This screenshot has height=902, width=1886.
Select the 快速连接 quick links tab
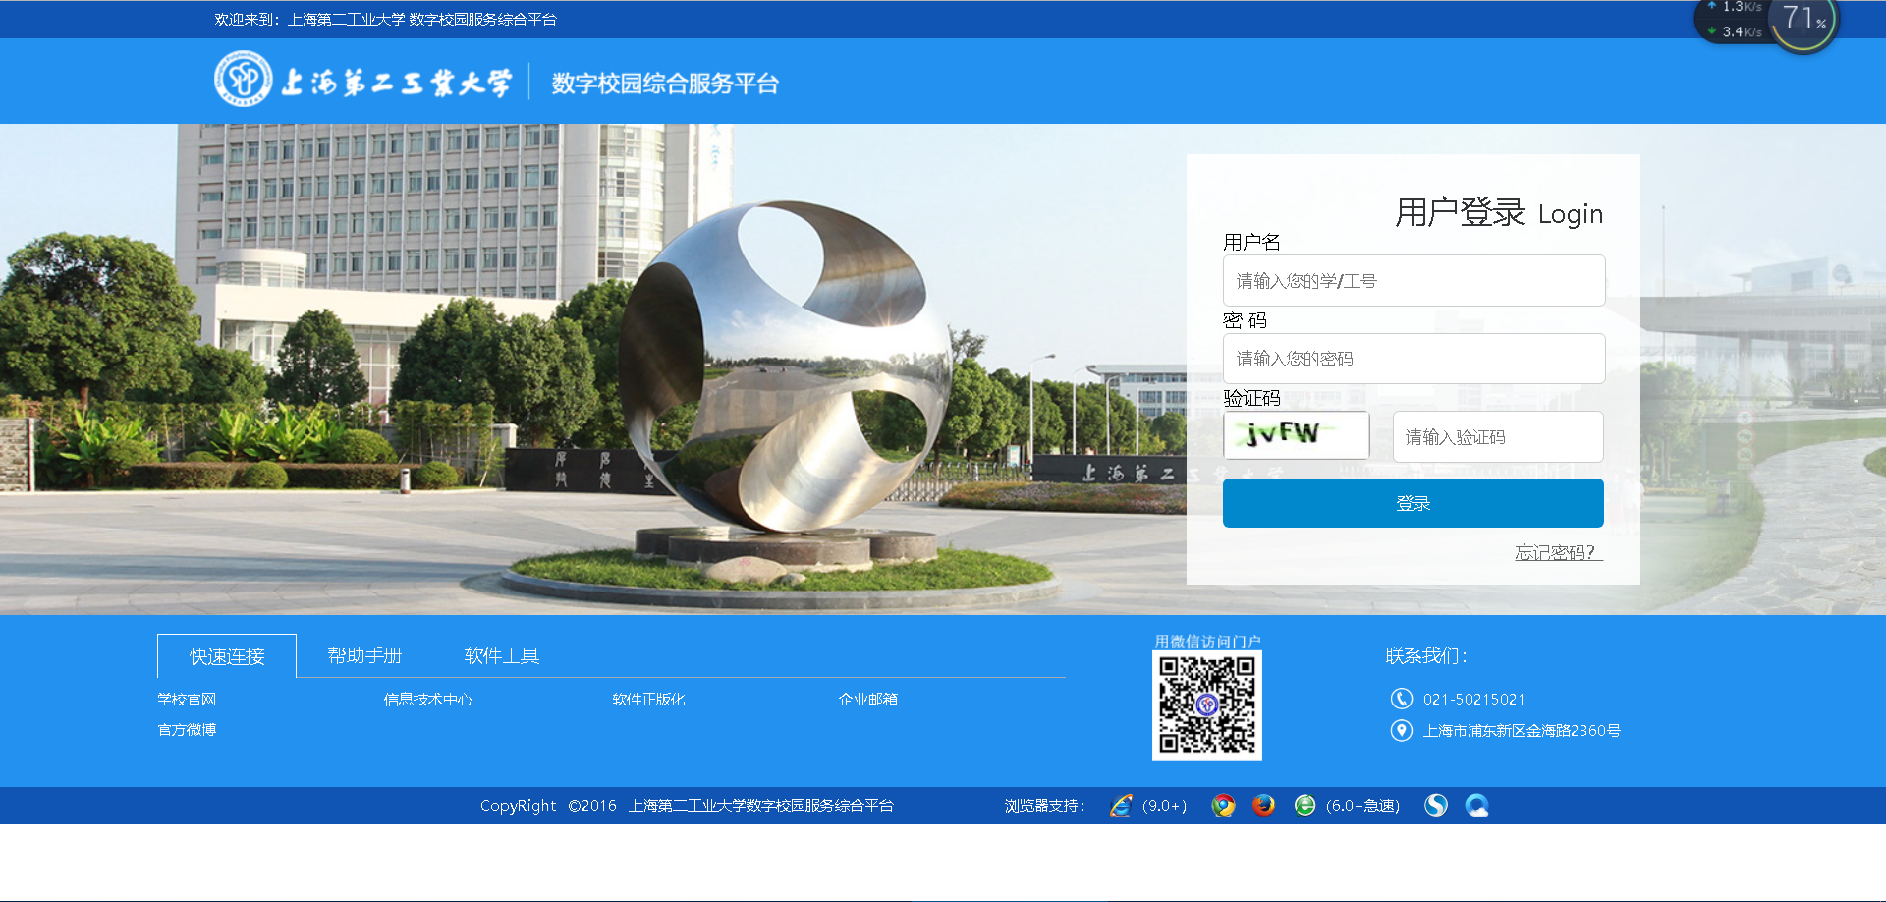[x=227, y=655]
